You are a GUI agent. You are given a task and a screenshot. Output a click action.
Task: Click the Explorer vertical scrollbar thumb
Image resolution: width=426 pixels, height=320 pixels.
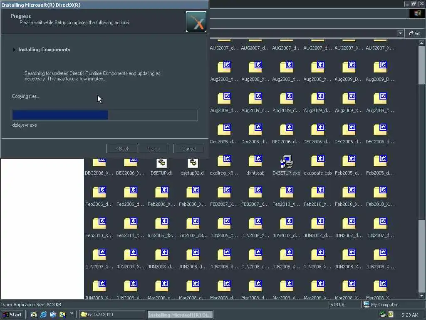coord(422,151)
